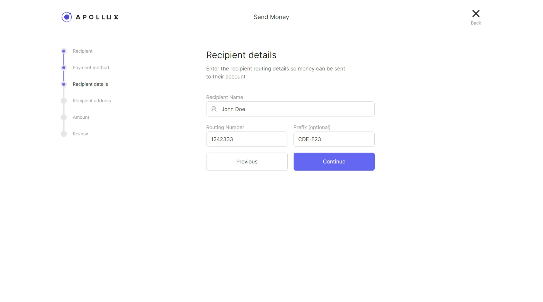This screenshot has height=302, width=543.
Task: Click the Continue button
Action: [334, 161]
